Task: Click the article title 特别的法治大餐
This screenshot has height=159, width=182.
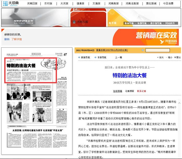Action: (x=129, y=75)
